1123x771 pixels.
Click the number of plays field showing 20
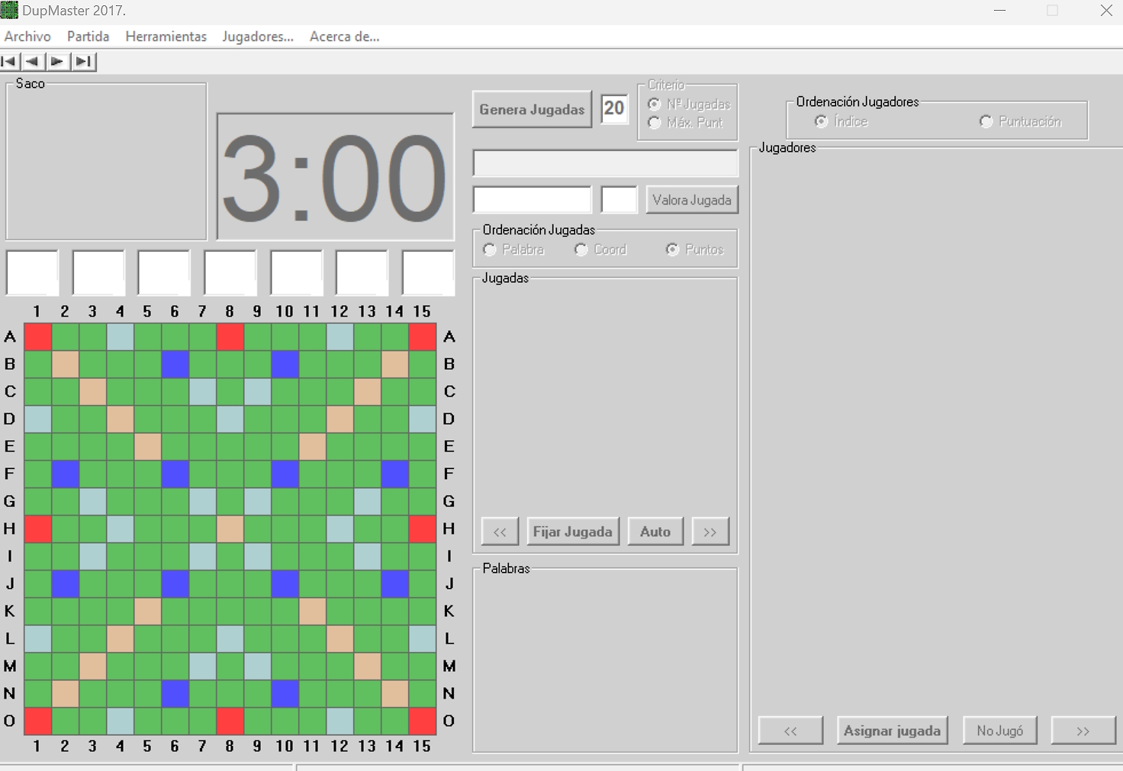pos(614,108)
